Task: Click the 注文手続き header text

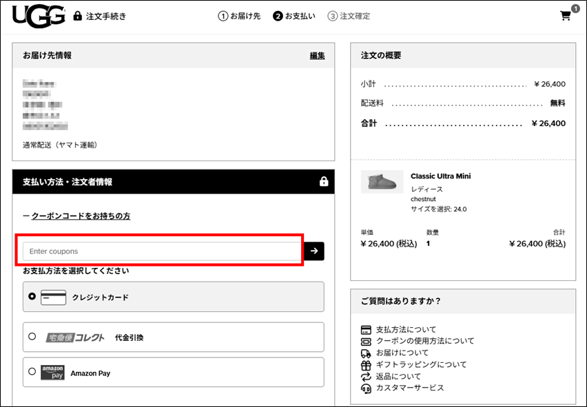Action: coord(106,16)
